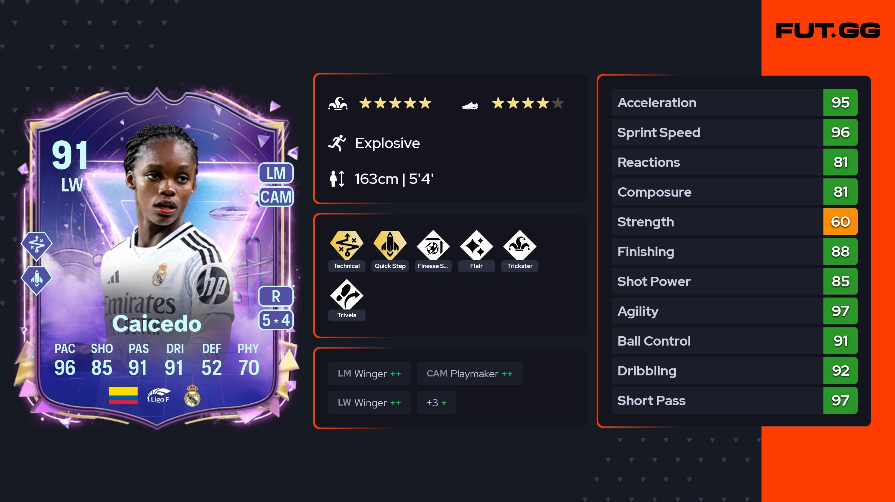895x502 pixels.
Task: Click the Trickster playstyle icon
Action: pyautogui.click(x=519, y=246)
